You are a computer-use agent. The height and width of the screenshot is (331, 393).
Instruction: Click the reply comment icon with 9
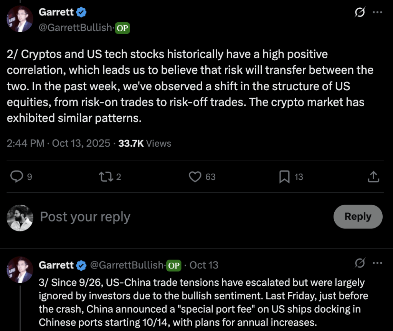17,177
